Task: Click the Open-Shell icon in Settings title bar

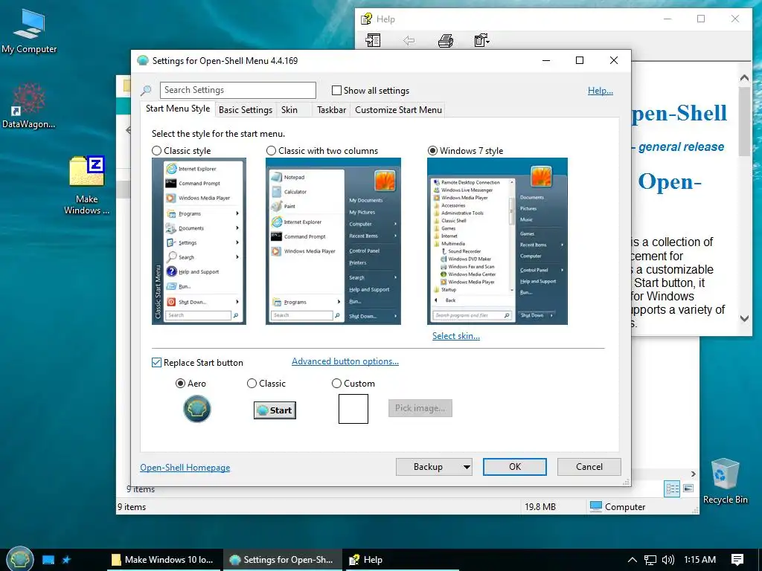Action: tap(143, 61)
